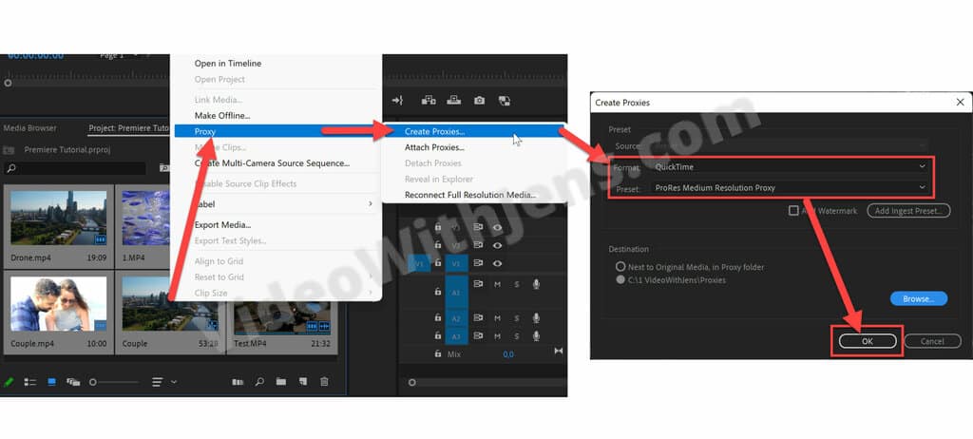Toggle the lock on the Mix track
This screenshot has height=439, width=973.
pyautogui.click(x=438, y=353)
